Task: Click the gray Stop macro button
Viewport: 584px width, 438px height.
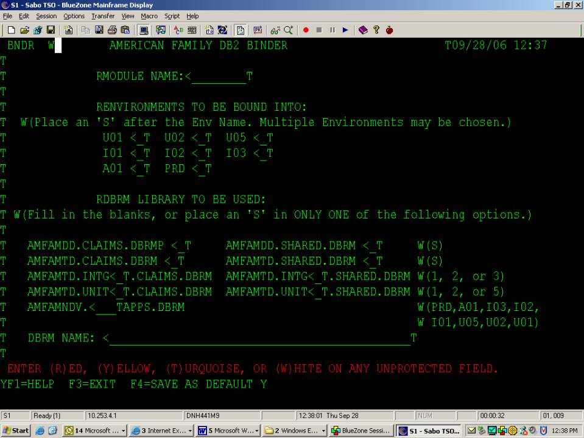Action: (319, 30)
